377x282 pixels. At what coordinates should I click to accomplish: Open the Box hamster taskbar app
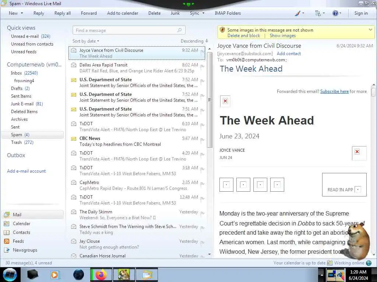[124, 275]
